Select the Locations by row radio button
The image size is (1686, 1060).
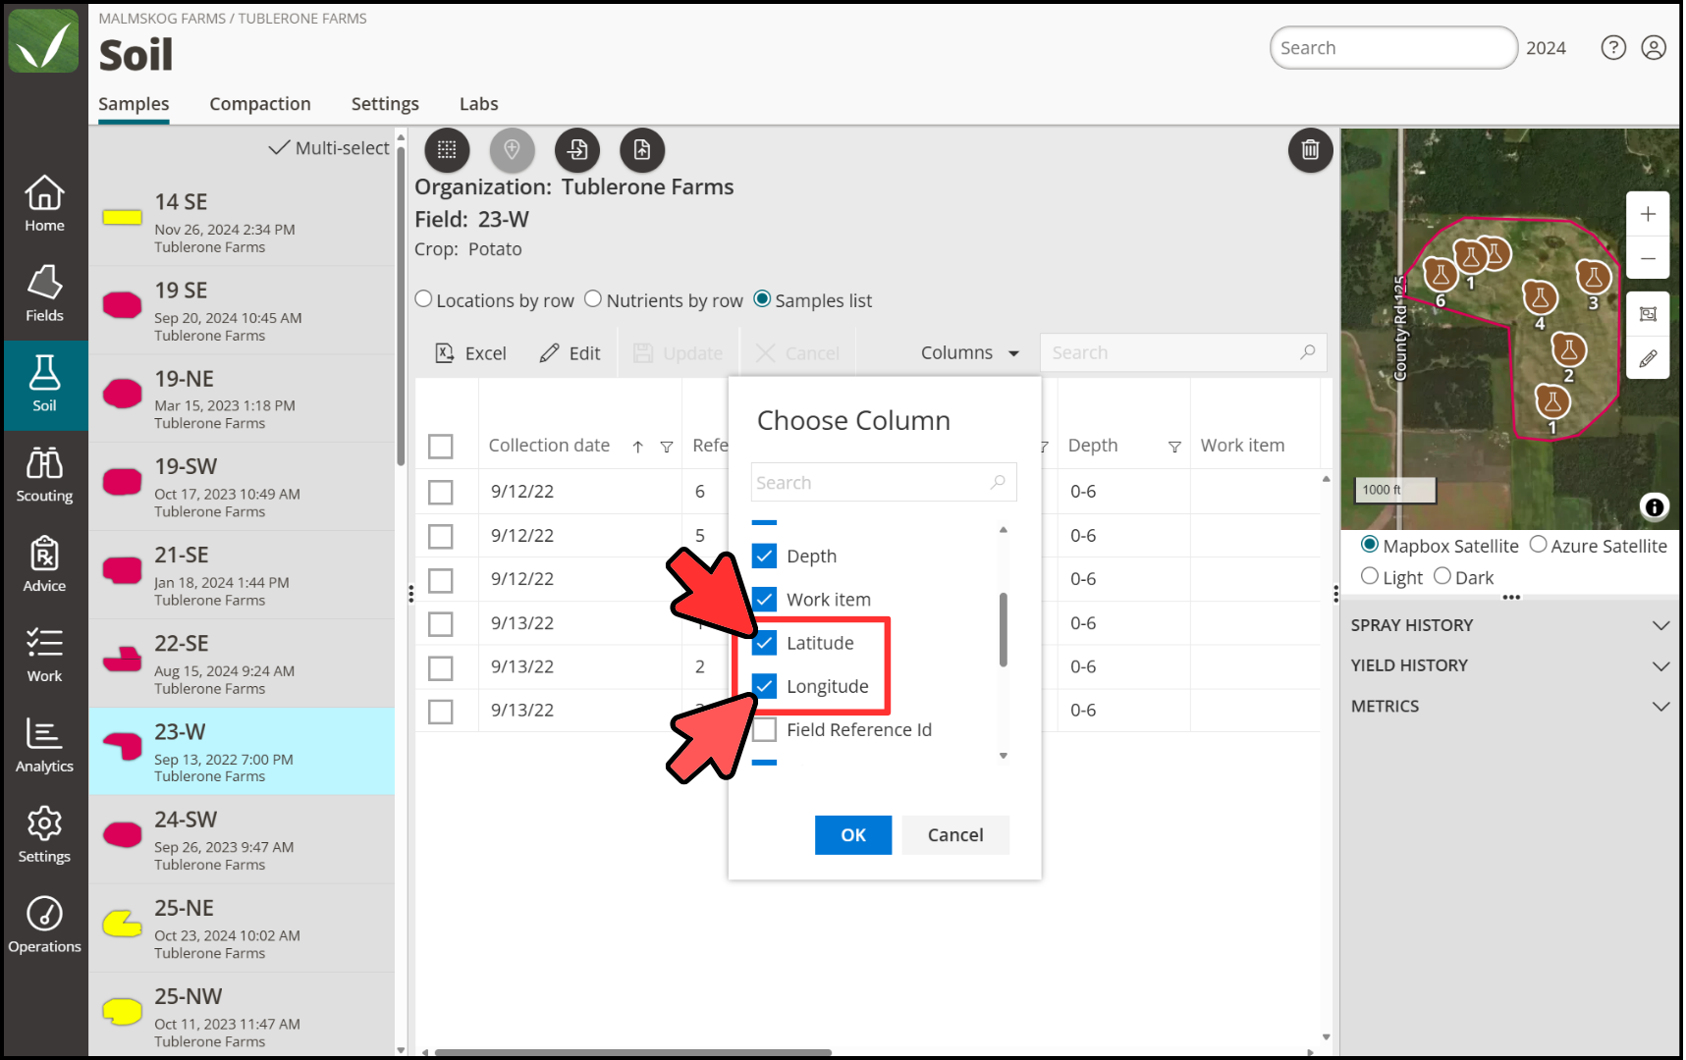[423, 298]
